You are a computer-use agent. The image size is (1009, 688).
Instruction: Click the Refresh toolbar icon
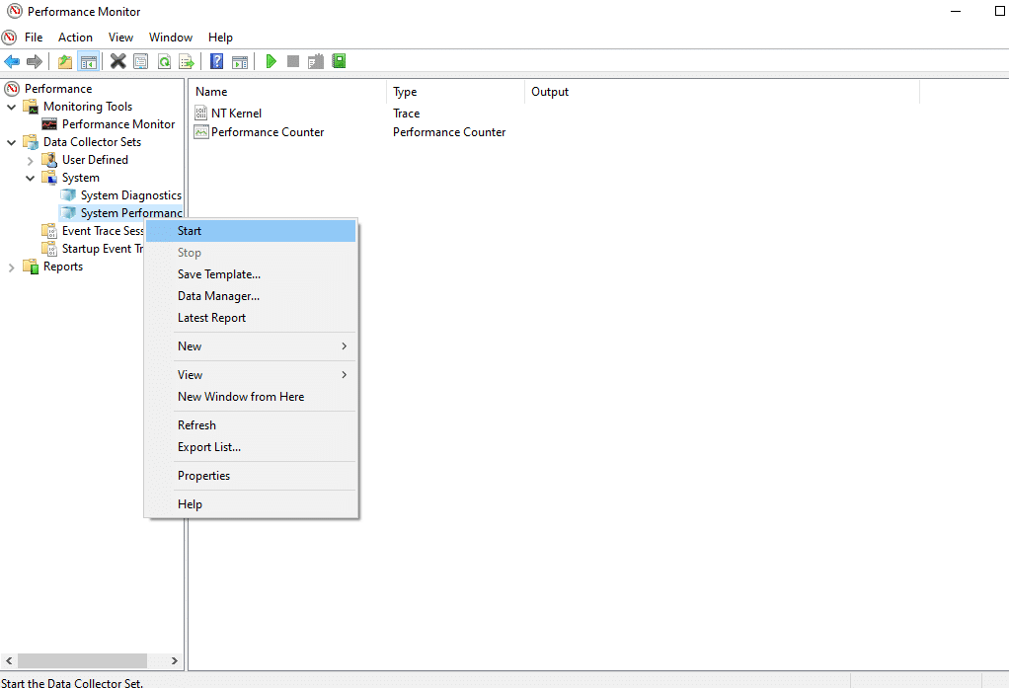pos(164,61)
